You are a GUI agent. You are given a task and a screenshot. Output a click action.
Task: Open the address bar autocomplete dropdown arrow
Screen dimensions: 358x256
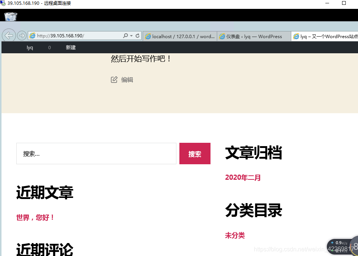point(131,36)
